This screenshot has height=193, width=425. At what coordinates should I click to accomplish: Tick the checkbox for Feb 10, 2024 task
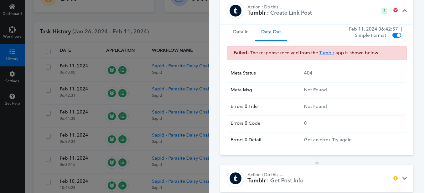(x=48, y=182)
